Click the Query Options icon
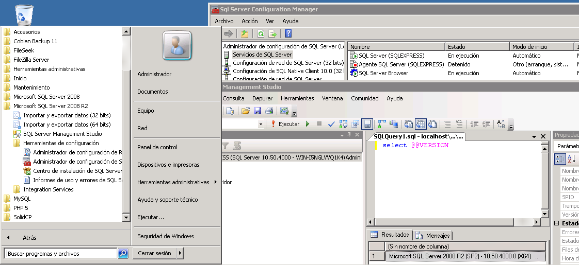This screenshot has width=579, height=265. click(x=355, y=124)
